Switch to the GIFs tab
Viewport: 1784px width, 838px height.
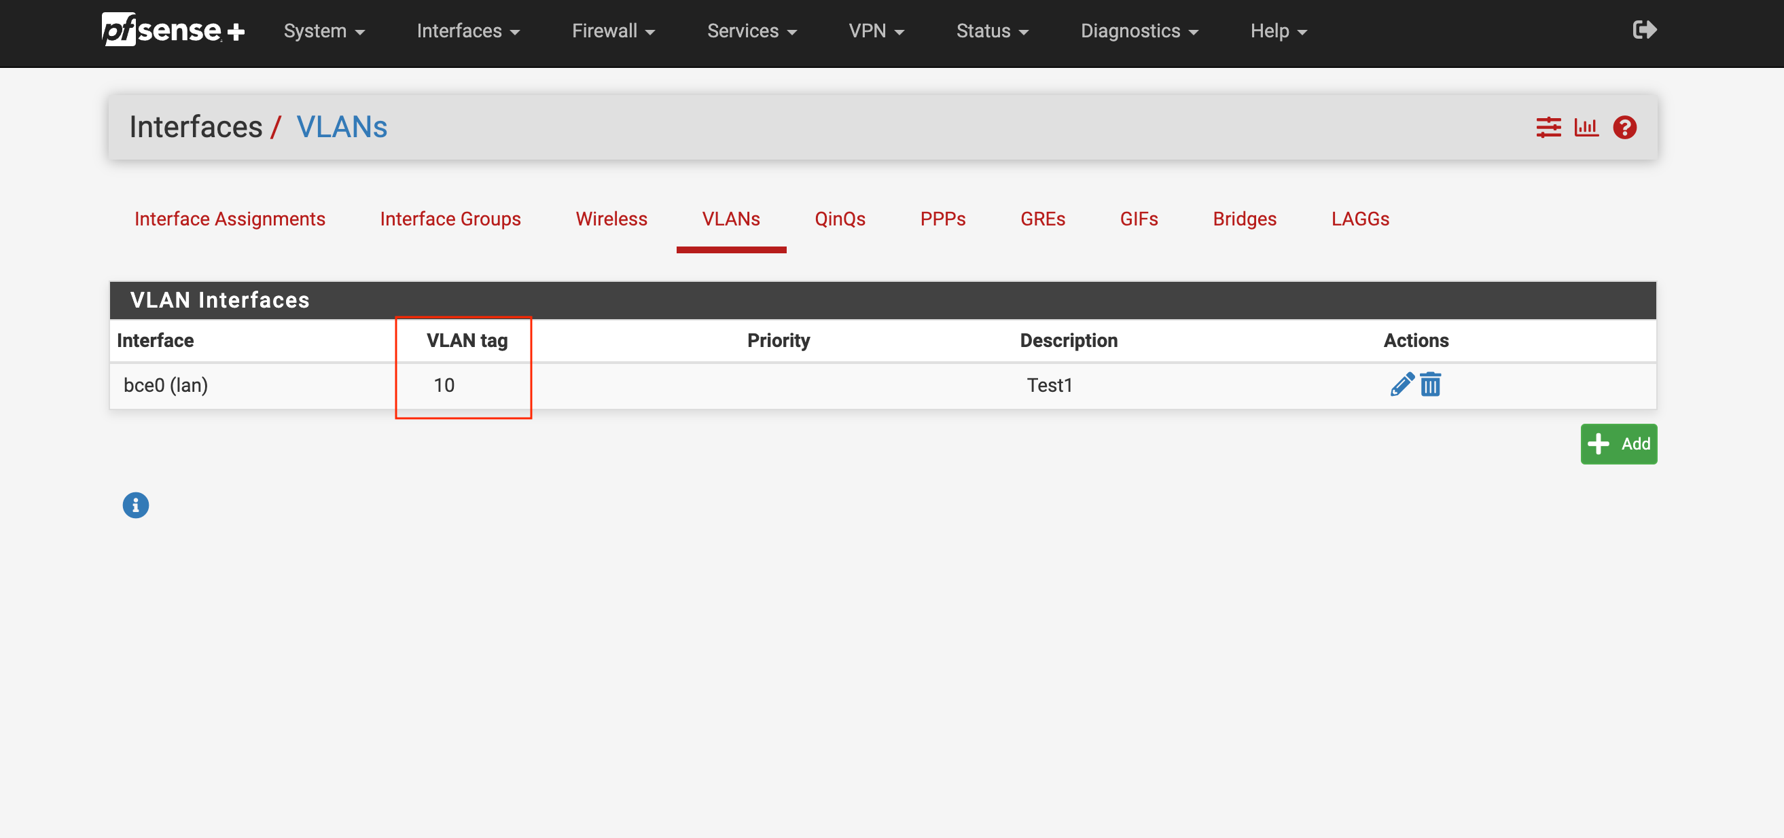click(x=1139, y=219)
